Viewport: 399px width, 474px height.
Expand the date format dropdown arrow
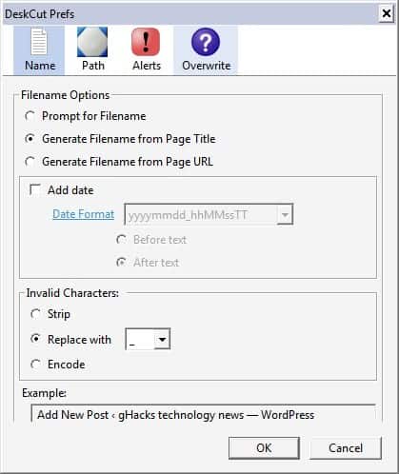click(285, 215)
